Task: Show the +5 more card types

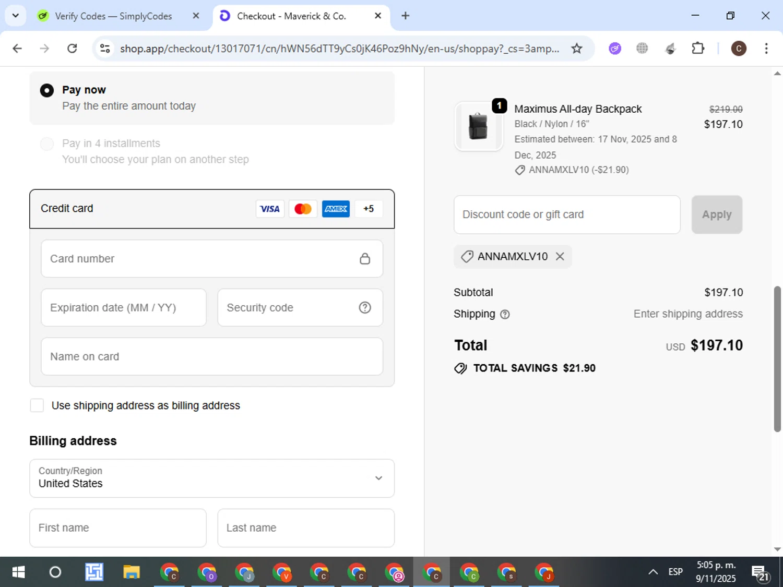Action: (x=369, y=209)
